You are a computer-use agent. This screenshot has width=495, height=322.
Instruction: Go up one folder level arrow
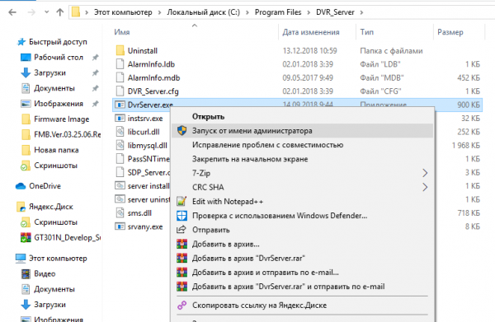[59, 12]
